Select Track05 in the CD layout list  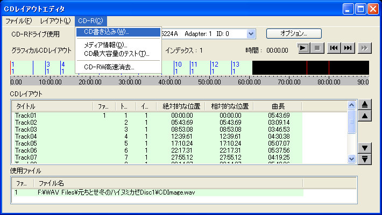[x=26, y=144]
